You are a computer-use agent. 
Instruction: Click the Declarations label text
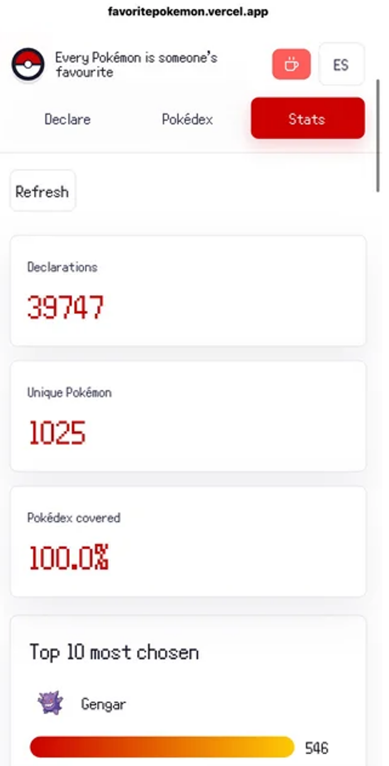tap(62, 267)
